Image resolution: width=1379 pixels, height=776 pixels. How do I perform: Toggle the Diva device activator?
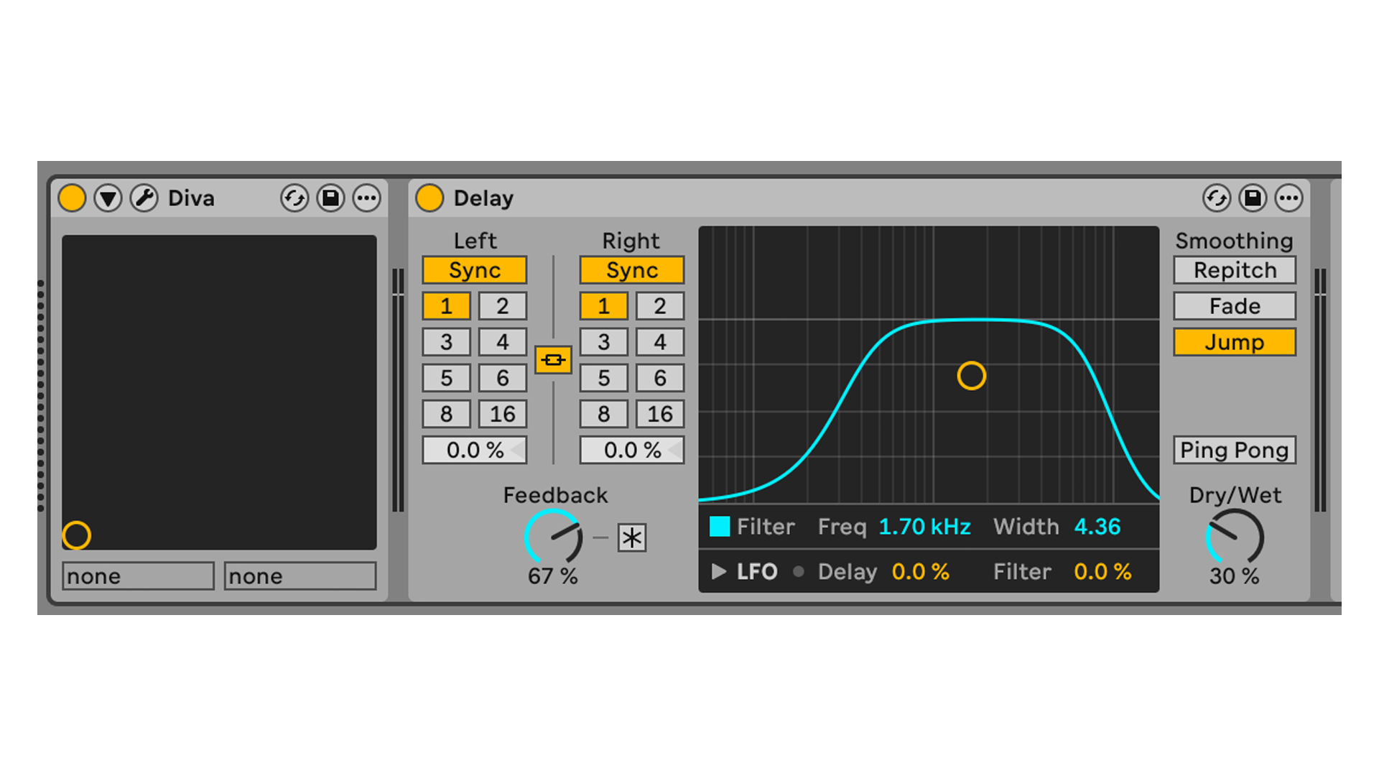[x=72, y=198]
